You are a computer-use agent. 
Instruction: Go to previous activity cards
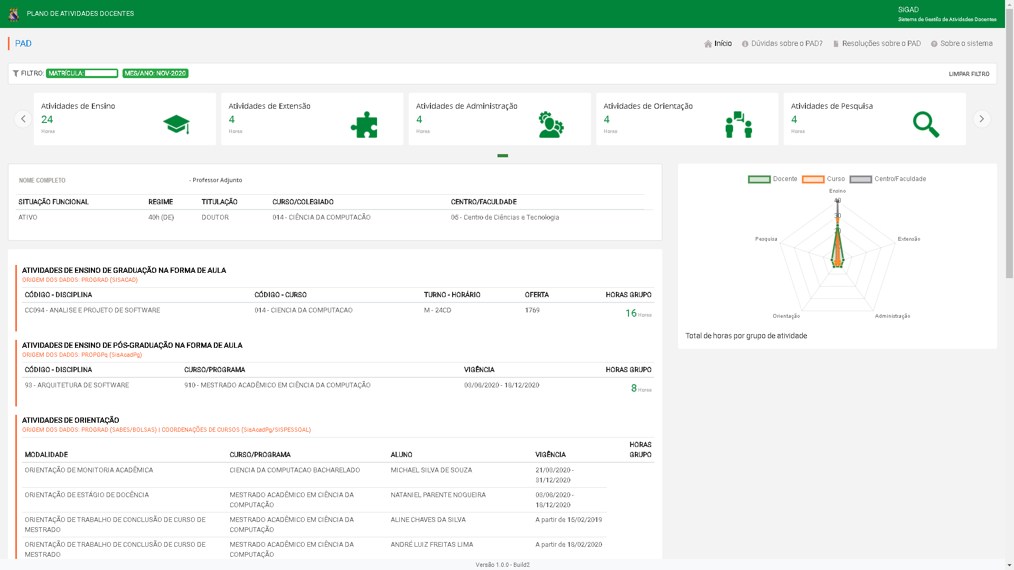pyautogui.click(x=23, y=119)
